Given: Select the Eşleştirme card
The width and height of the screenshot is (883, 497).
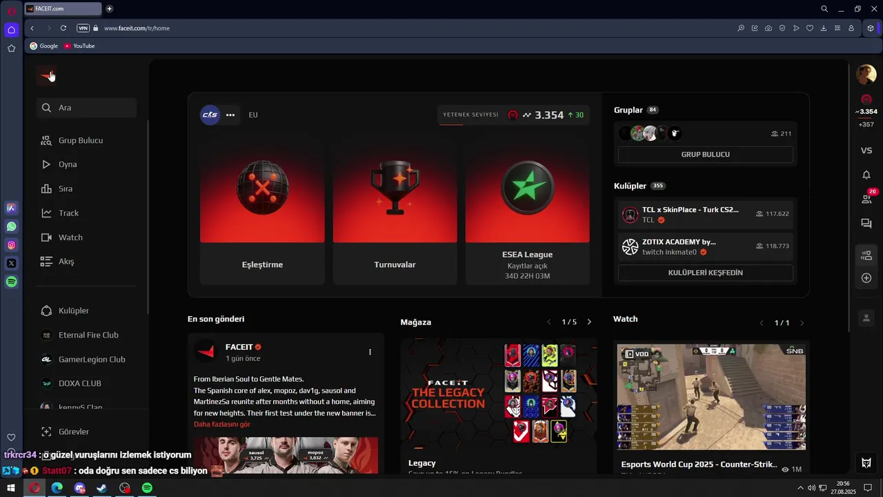Looking at the screenshot, I should [262, 215].
